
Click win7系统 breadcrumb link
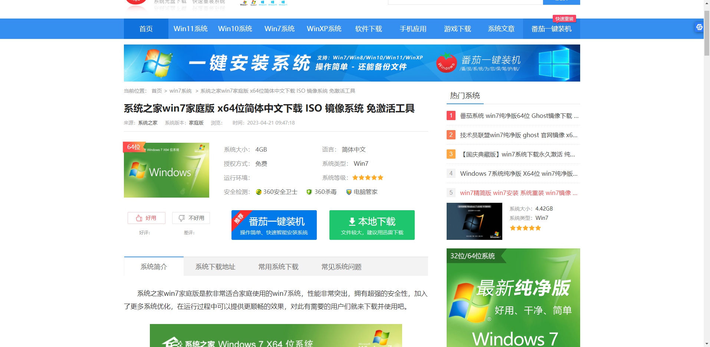tap(181, 91)
